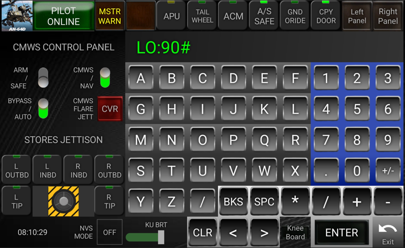Open the Knee Board
Image resolution: width=405 pixels, height=248 pixels.
click(295, 232)
